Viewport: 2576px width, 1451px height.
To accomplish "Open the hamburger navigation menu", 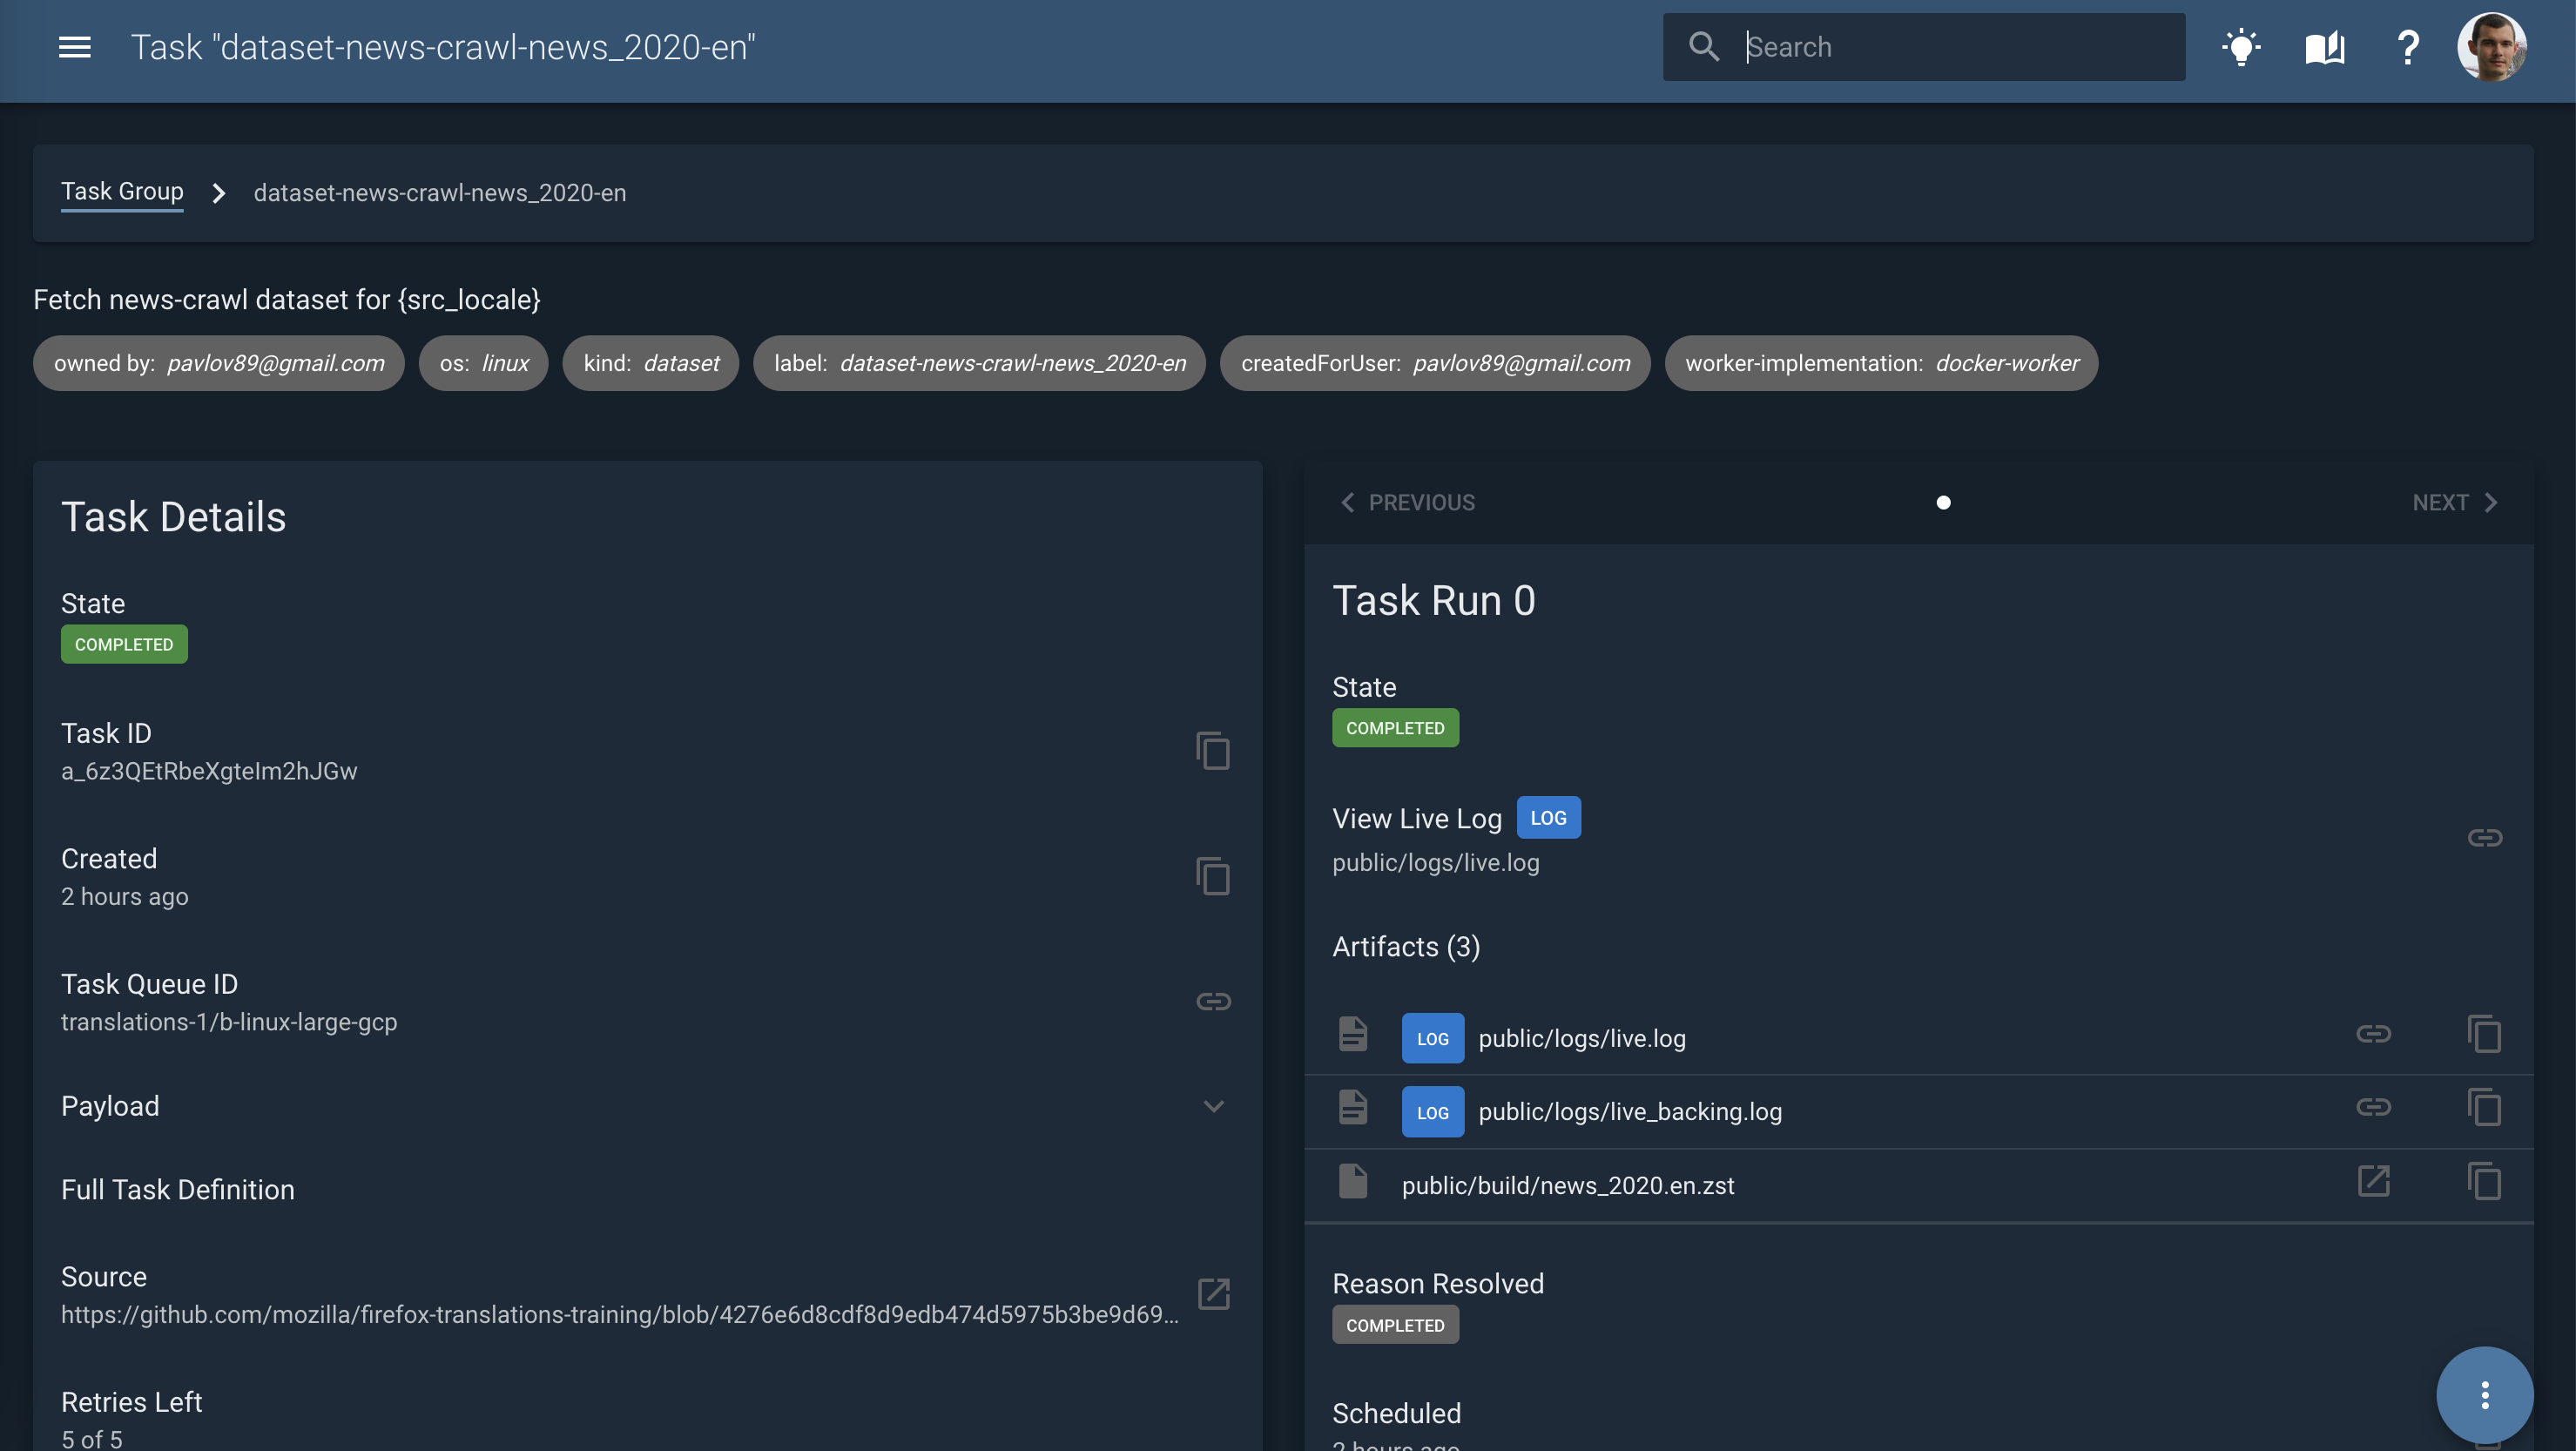I will (x=75, y=47).
